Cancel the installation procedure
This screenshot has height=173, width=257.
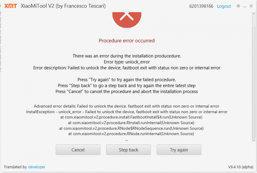coord(78,150)
